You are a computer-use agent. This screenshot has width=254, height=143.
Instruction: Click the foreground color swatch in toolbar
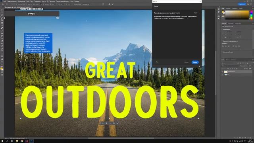pos(2,68)
